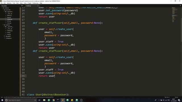Open the Goto menu
The image size is (182, 102).
point(21,3)
